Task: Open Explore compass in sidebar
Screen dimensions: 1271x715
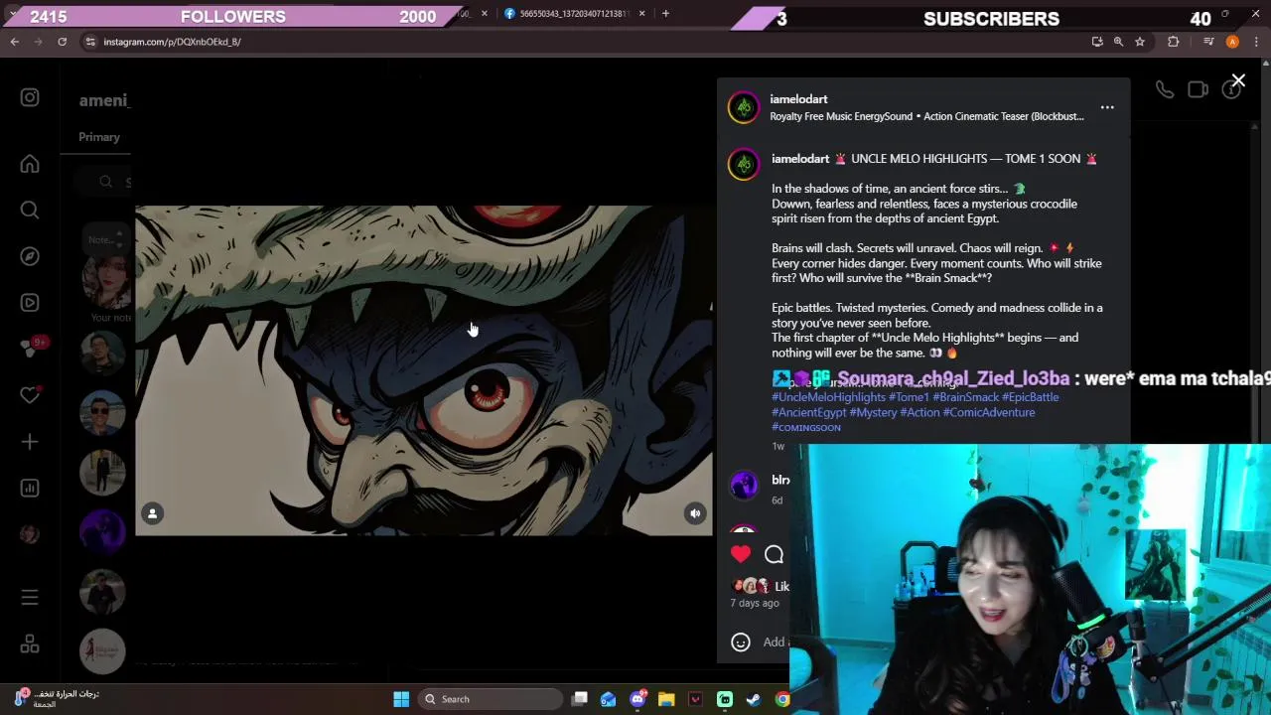Action: coord(30,256)
